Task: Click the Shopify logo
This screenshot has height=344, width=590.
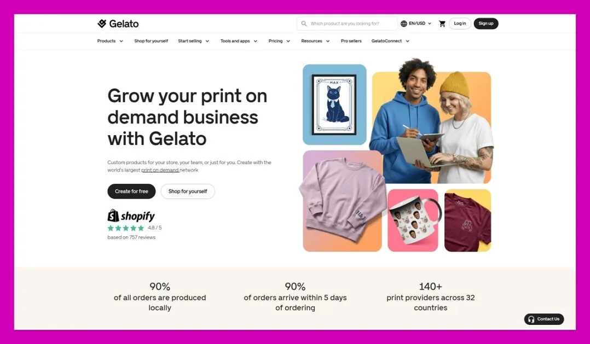Action: click(131, 216)
